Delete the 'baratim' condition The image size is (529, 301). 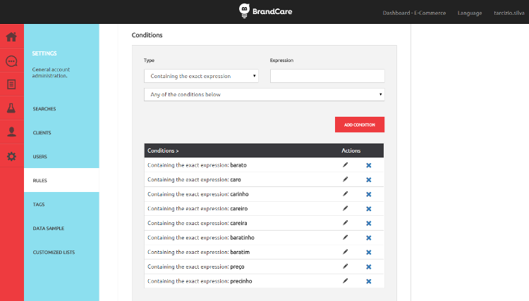click(x=369, y=252)
